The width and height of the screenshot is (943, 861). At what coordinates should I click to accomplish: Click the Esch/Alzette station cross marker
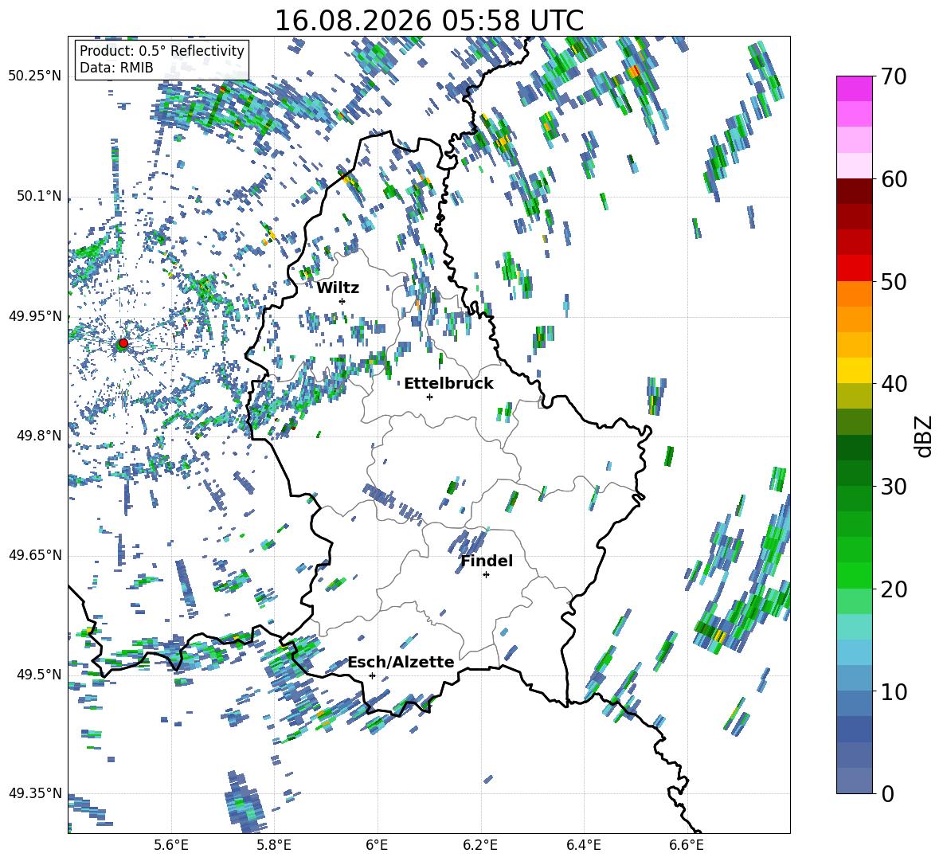(x=372, y=675)
